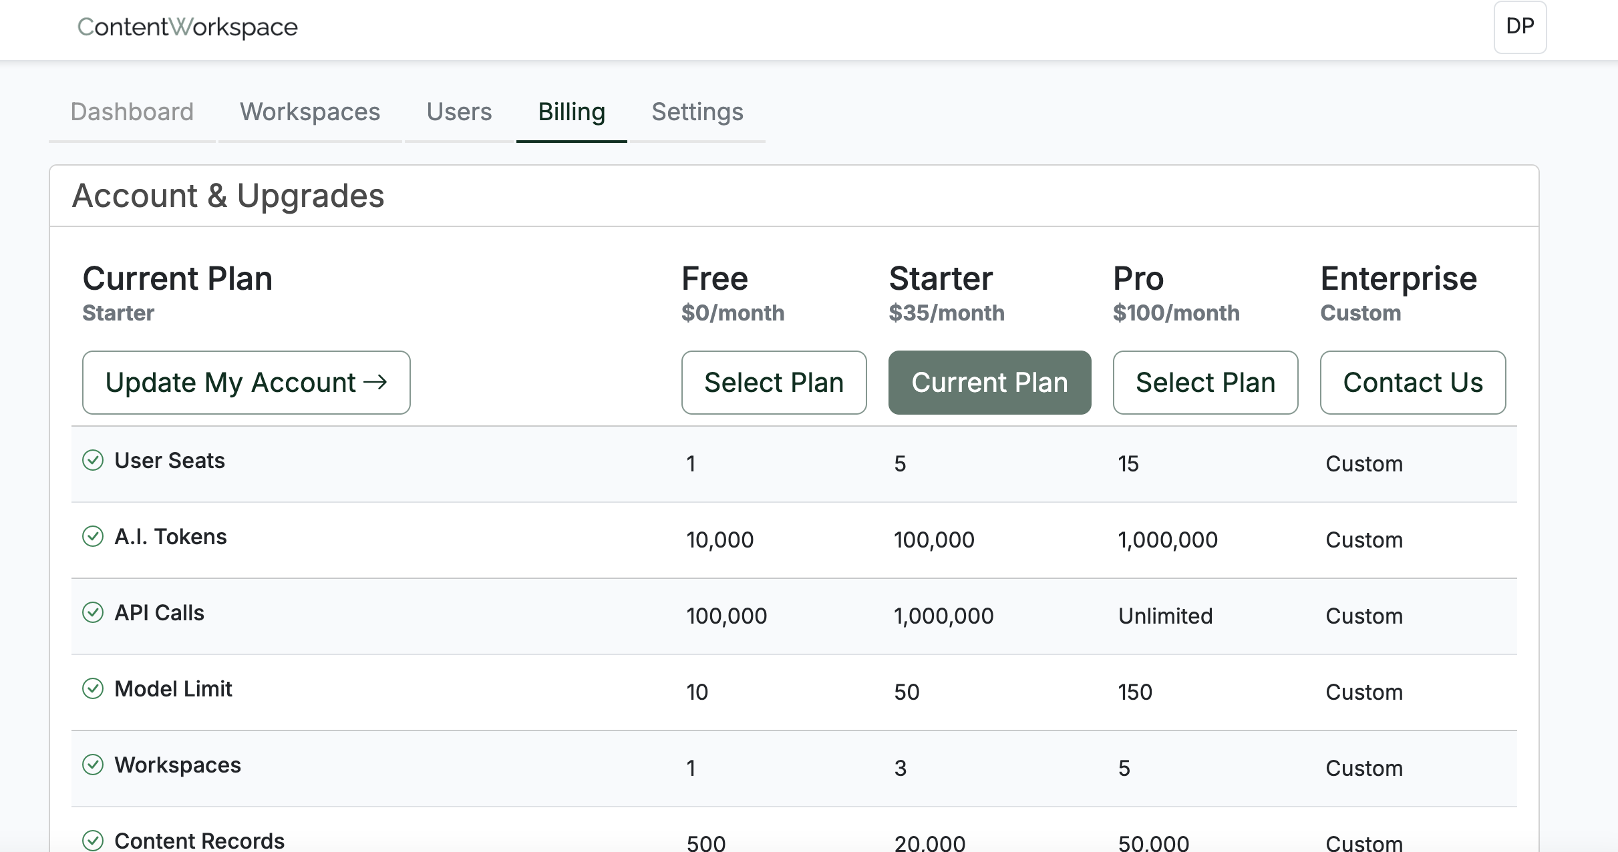This screenshot has height=852, width=1618.
Task: Click the check icon beside User Seats
Action: (93, 460)
